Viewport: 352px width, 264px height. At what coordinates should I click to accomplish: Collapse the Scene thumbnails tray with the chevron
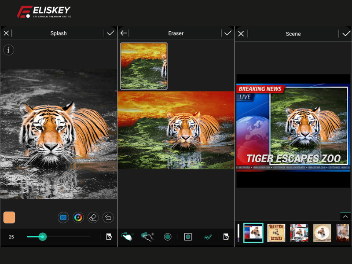pos(345,216)
